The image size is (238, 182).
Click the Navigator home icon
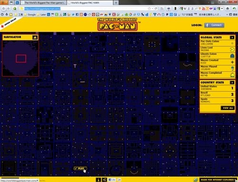(35, 38)
